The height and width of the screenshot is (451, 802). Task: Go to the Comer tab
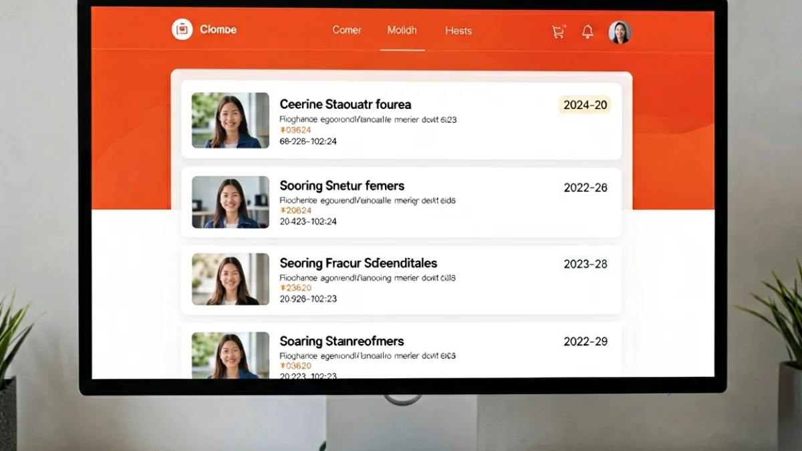coord(347,30)
